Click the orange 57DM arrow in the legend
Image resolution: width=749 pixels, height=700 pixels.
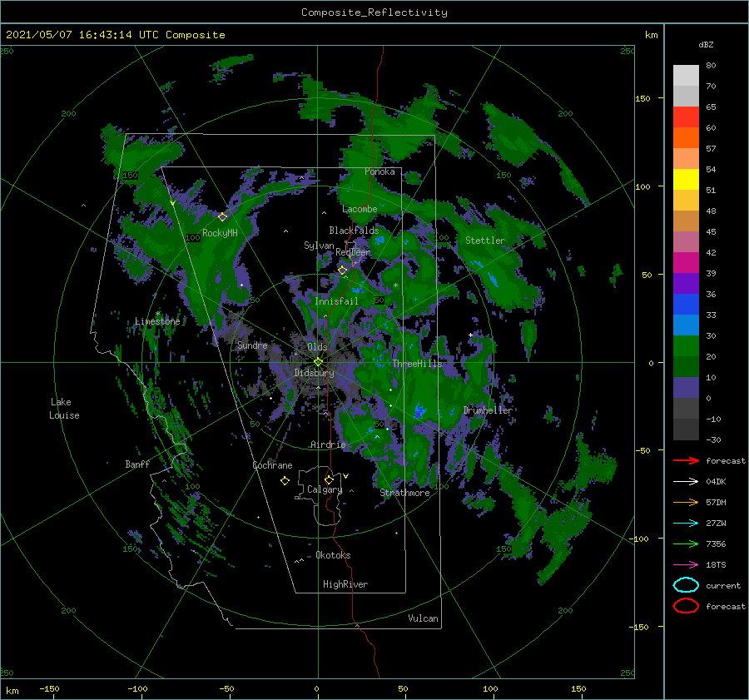tap(686, 502)
